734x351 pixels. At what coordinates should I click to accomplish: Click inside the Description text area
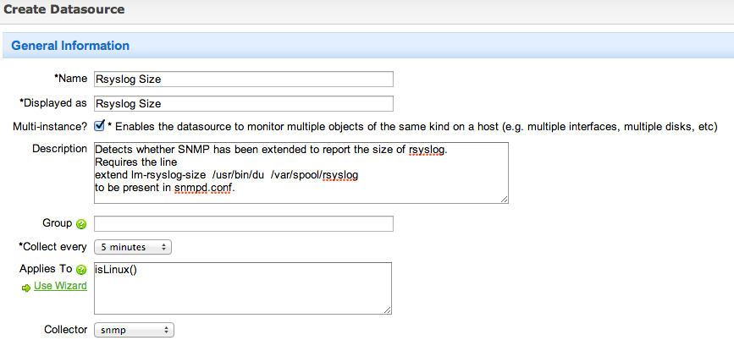point(301,173)
